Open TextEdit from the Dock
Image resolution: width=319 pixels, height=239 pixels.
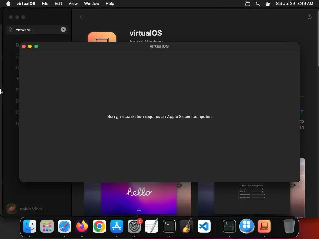pos(152,226)
